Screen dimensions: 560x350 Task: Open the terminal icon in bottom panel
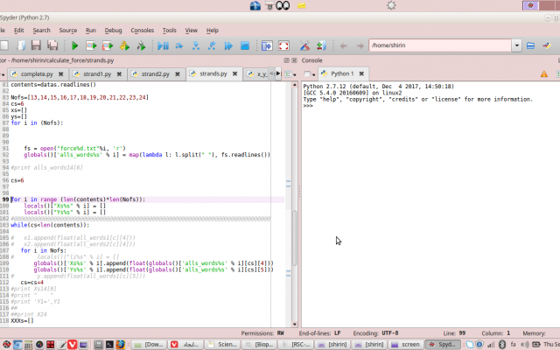109,344
